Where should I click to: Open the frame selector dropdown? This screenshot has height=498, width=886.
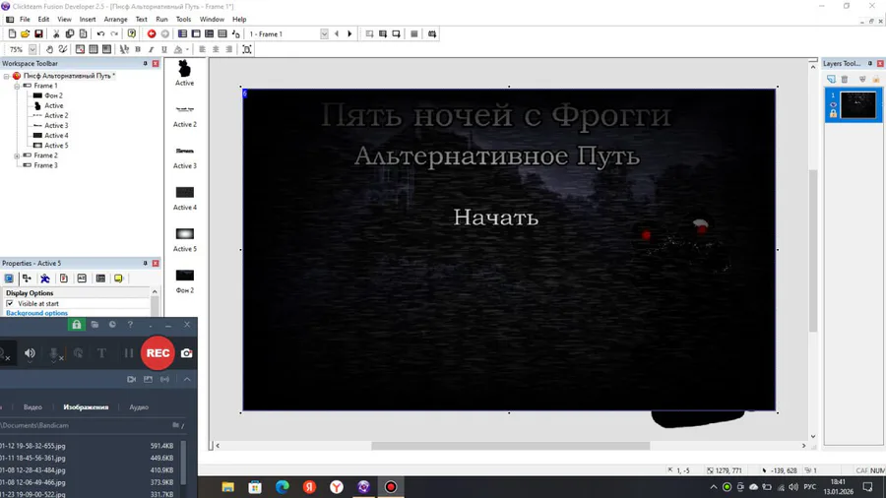pyautogui.click(x=324, y=33)
